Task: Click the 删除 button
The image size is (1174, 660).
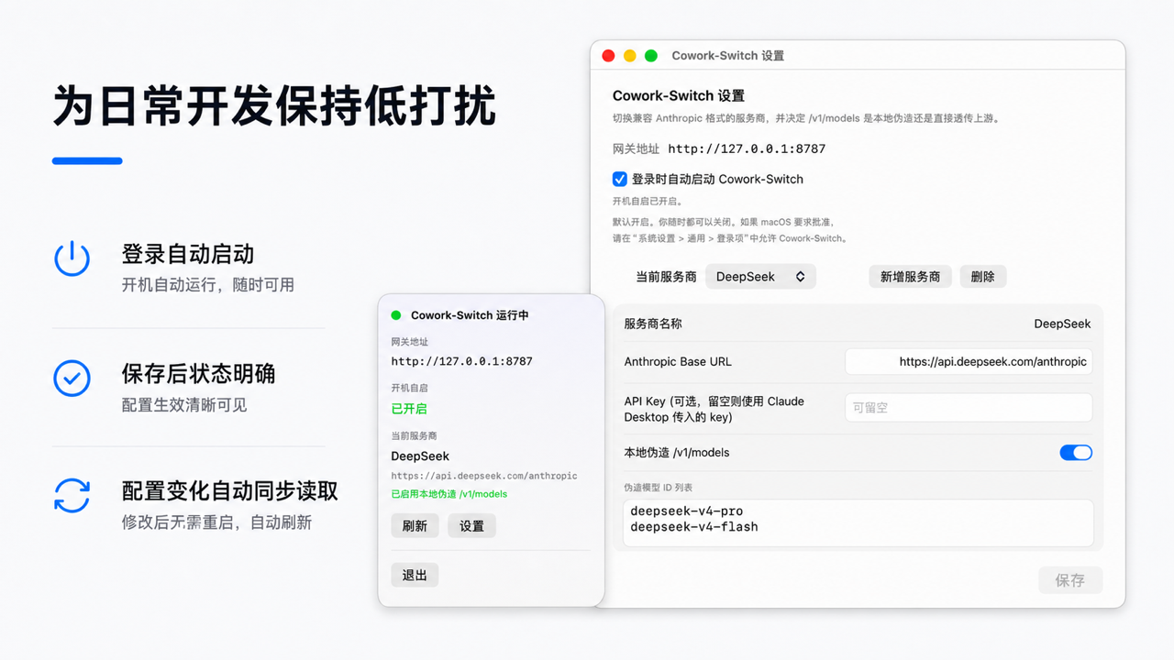Action: (982, 277)
